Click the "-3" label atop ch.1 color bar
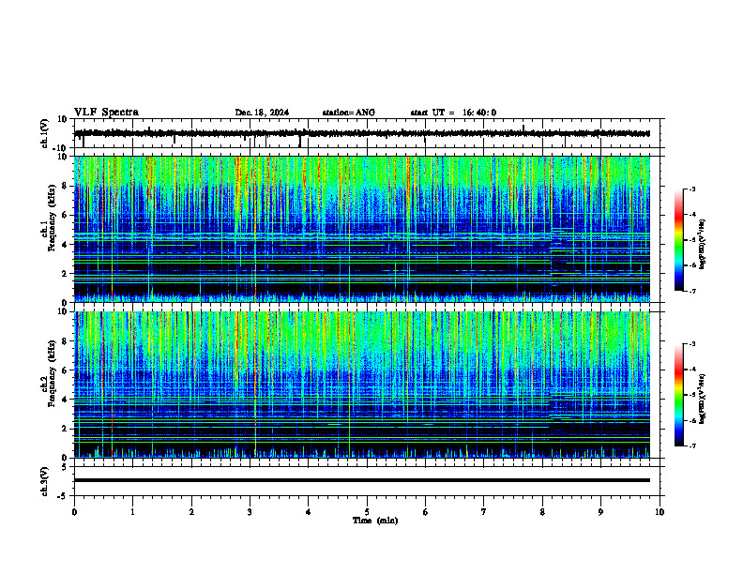The height and width of the screenshot is (574, 743). [x=692, y=189]
